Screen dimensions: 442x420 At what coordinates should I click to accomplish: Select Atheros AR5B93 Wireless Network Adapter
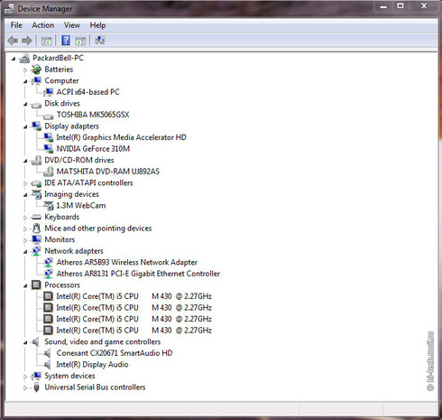click(x=126, y=262)
